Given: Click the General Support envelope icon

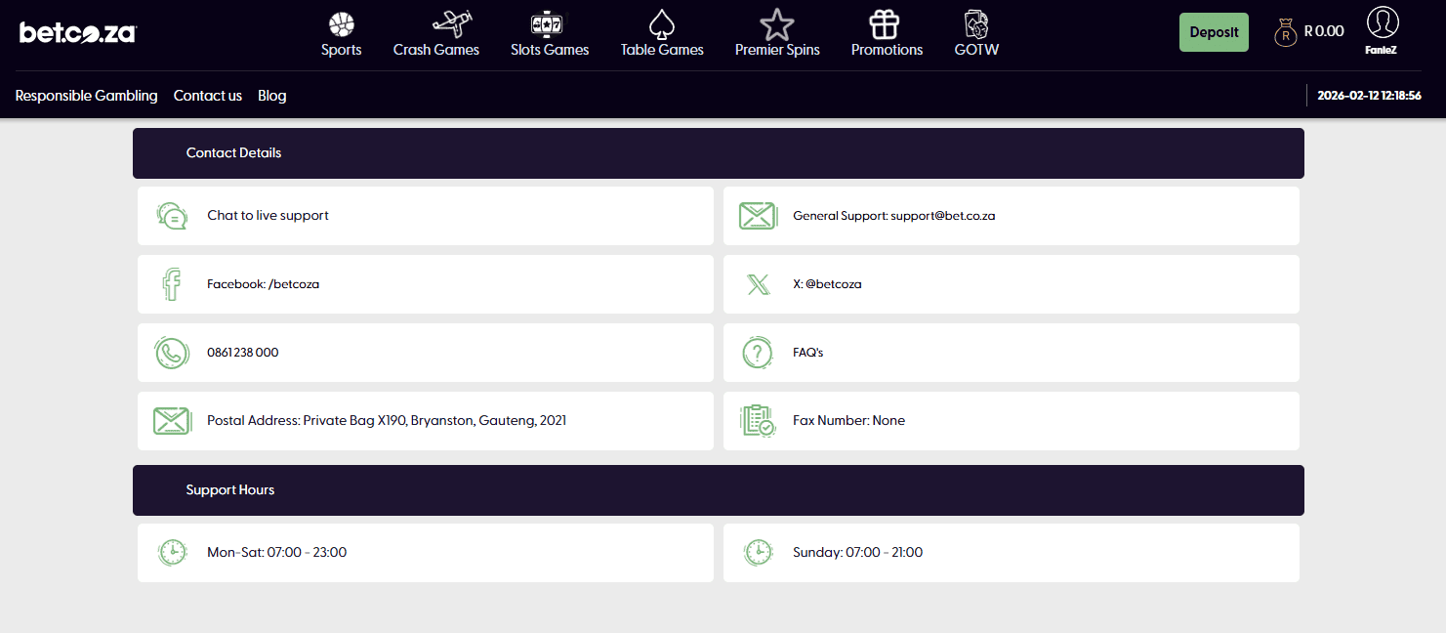Looking at the screenshot, I should tap(758, 216).
